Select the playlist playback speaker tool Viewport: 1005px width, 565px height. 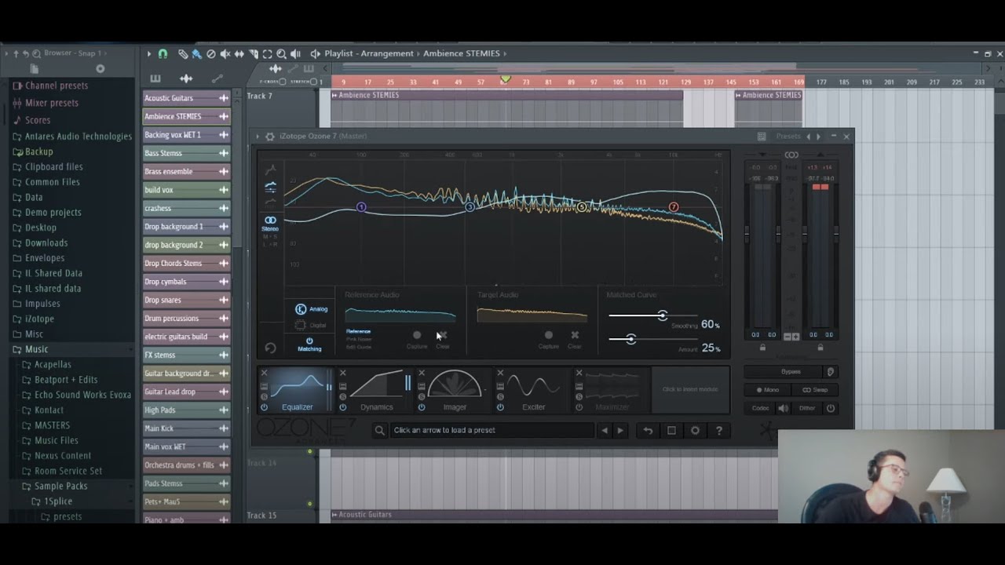tap(296, 53)
